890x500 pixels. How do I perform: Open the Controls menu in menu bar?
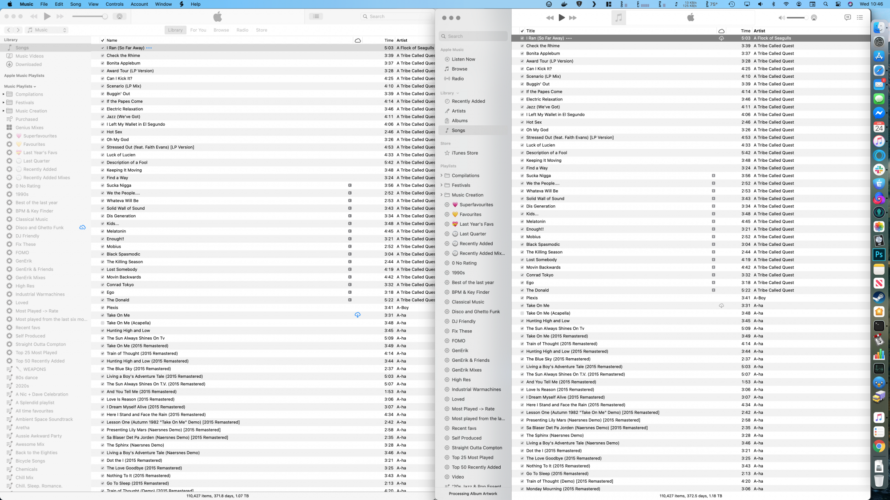click(115, 4)
